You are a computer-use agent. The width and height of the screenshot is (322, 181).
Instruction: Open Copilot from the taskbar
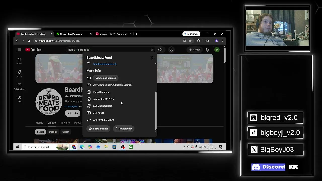coord(90,147)
